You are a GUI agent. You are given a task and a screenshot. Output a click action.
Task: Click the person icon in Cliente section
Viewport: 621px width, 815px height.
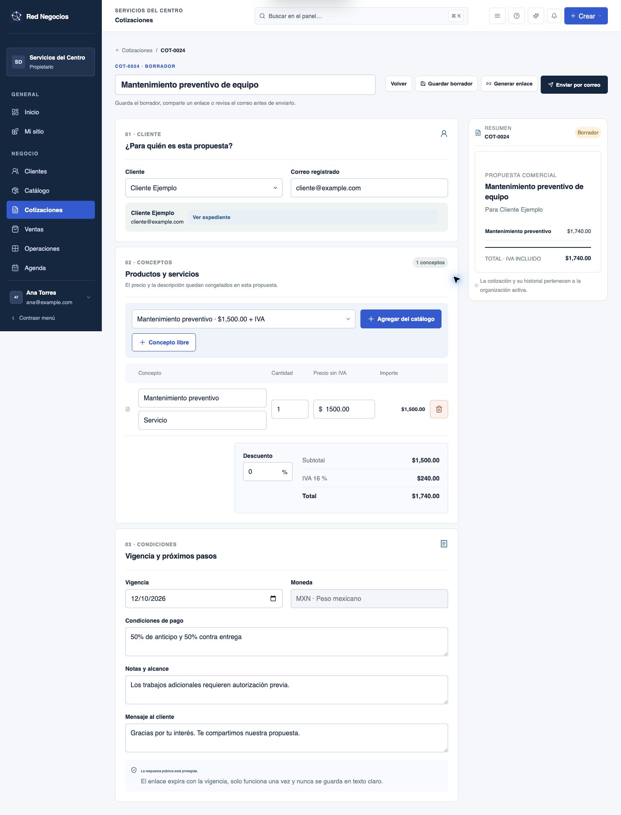coord(444,134)
